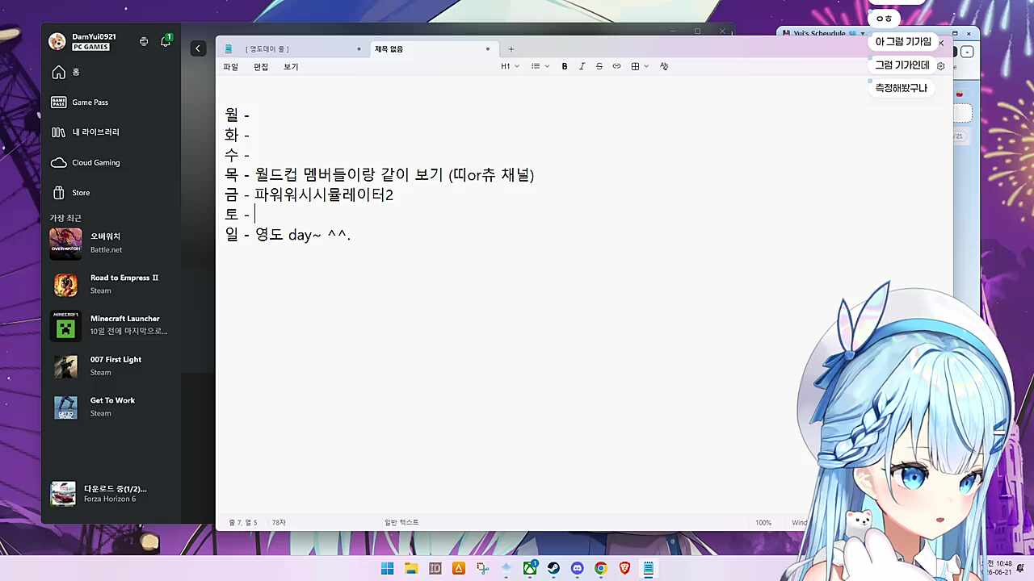Click the 측정해봤구나 chat message
The height and width of the screenshot is (581, 1034).
pyautogui.click(x=901, y=88)
